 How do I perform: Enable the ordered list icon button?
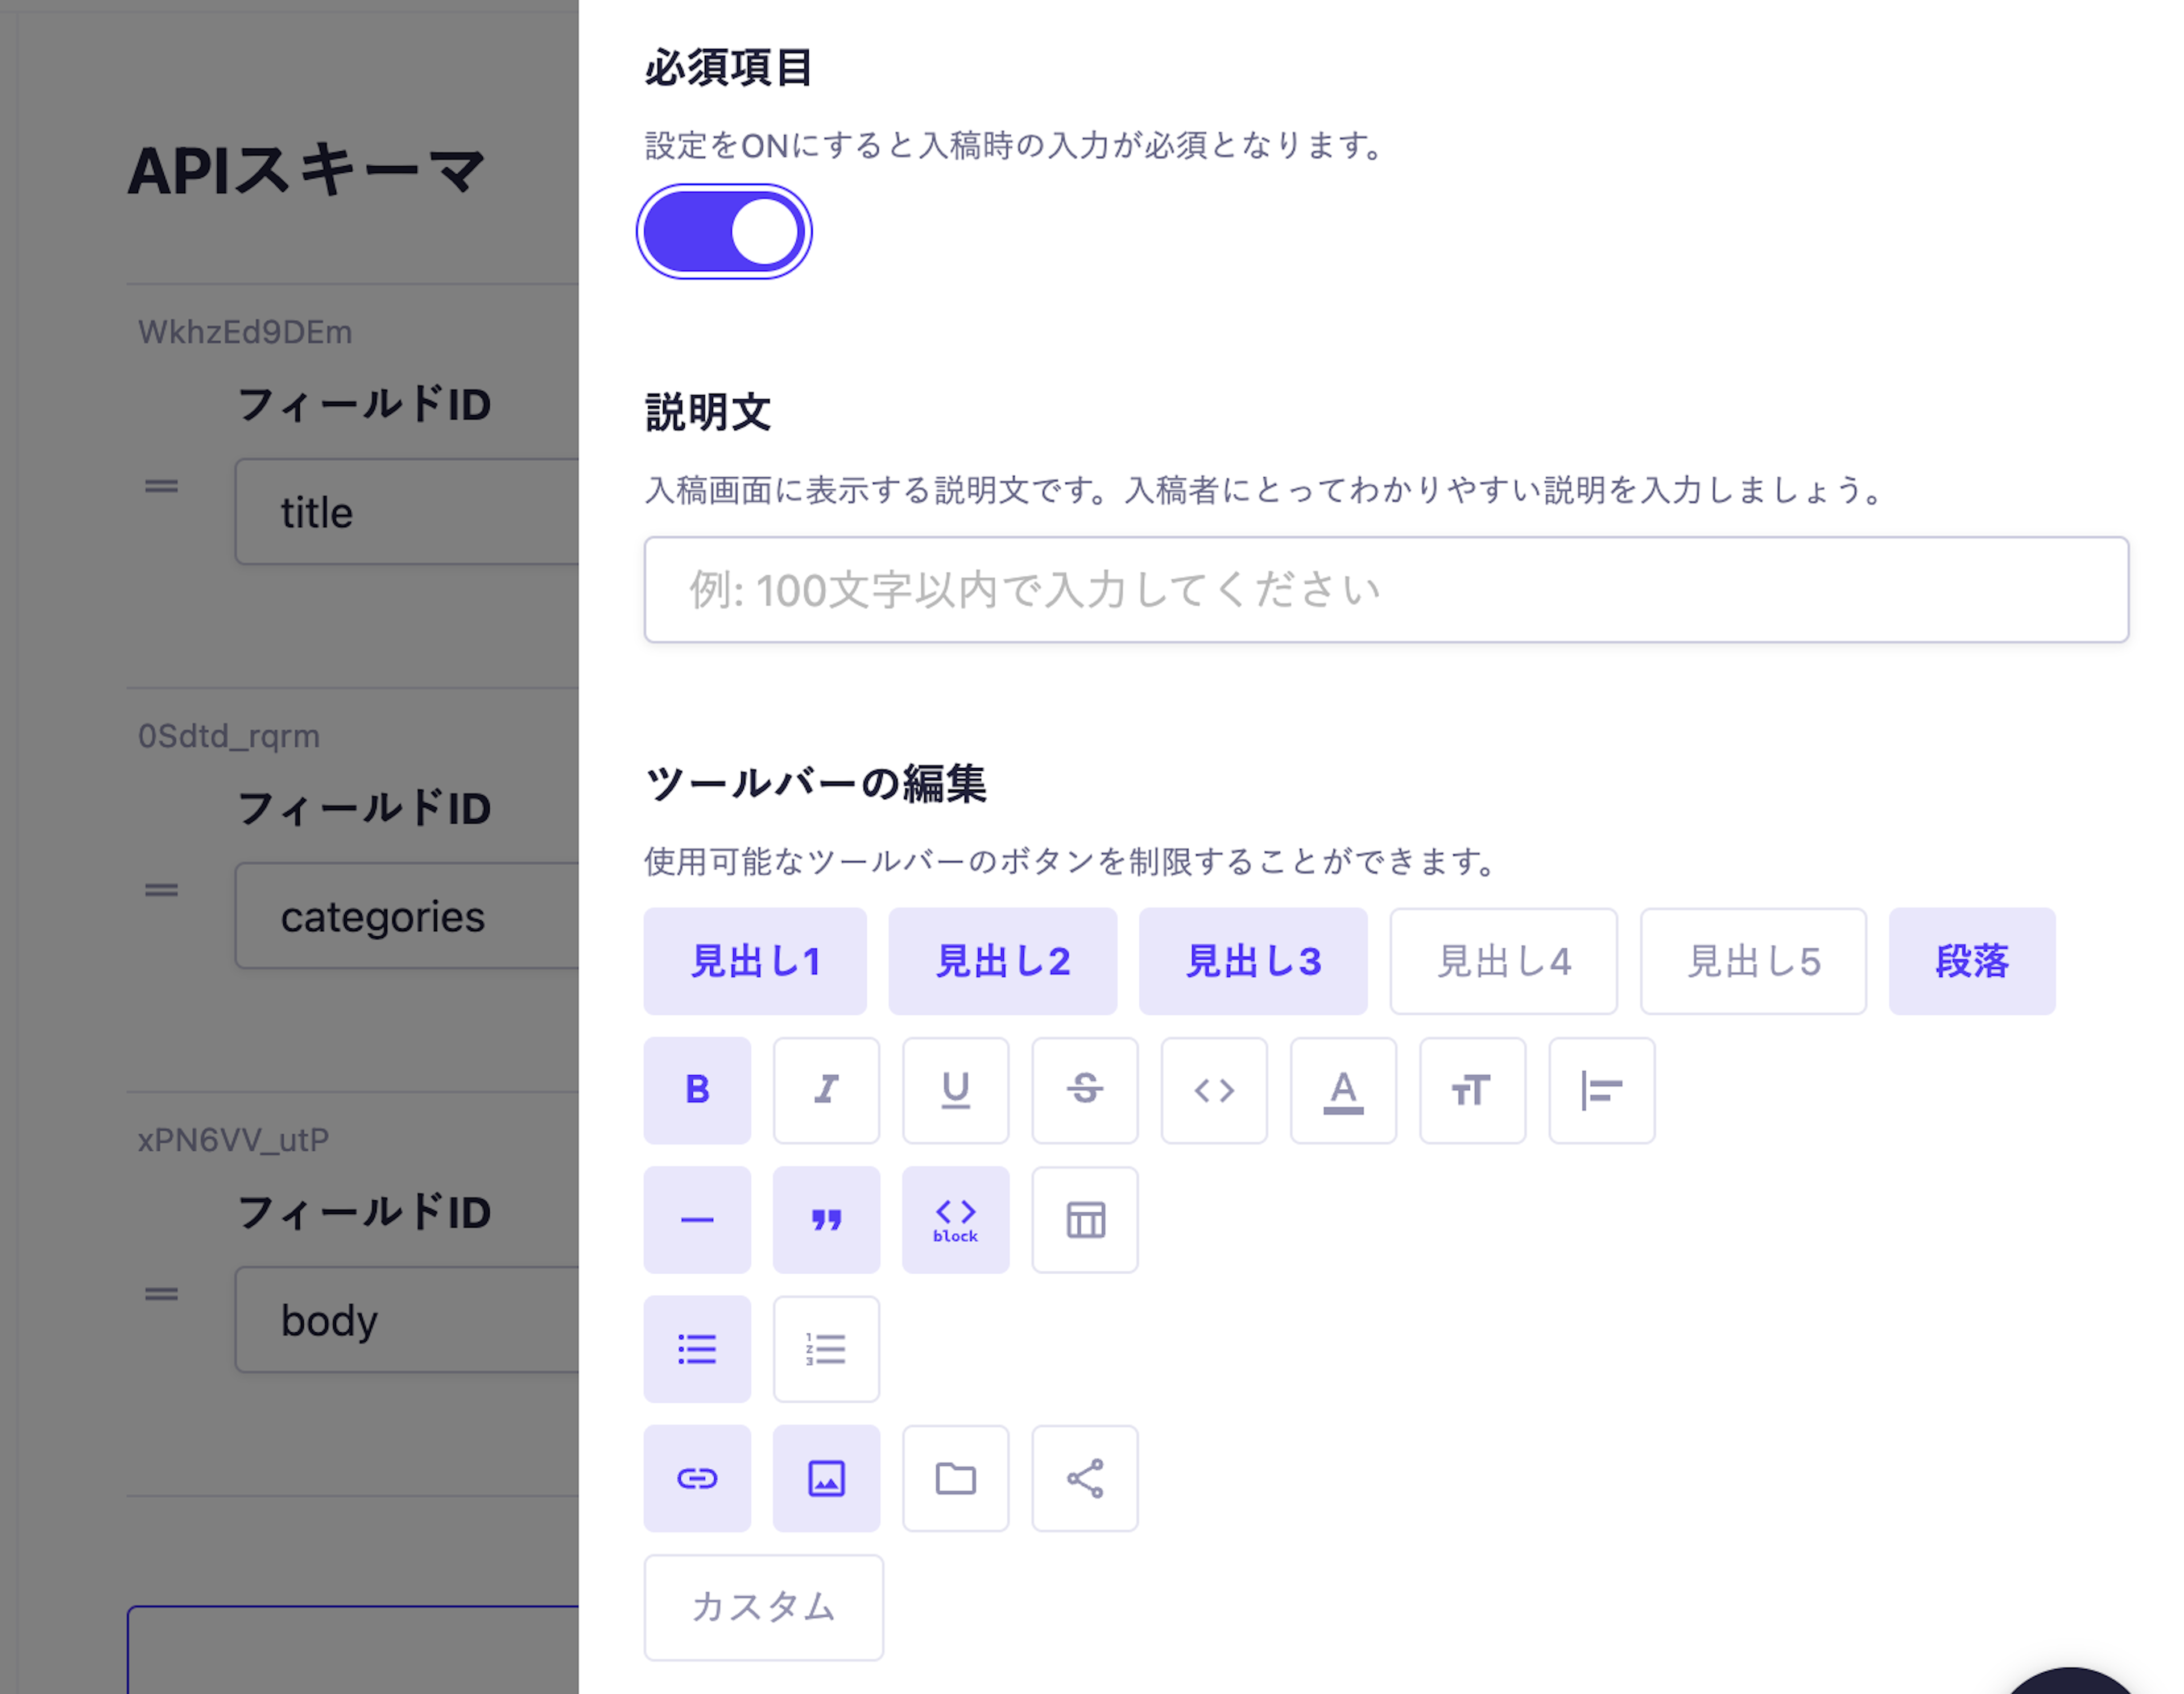tap(826, 1349)
